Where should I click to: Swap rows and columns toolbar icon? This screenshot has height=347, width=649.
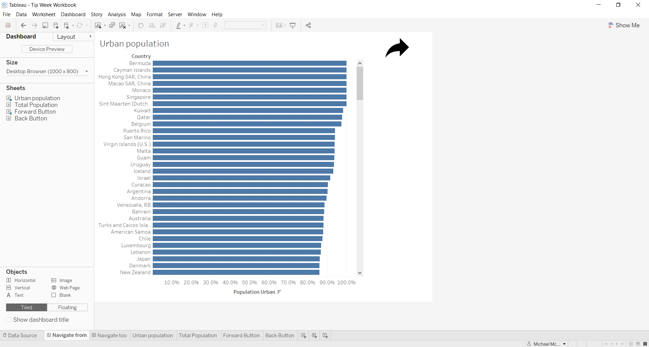[x=141, y=25]
